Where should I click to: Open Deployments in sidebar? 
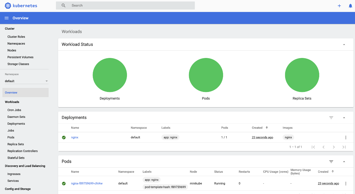pyautogui.click(x=16, y=124)
